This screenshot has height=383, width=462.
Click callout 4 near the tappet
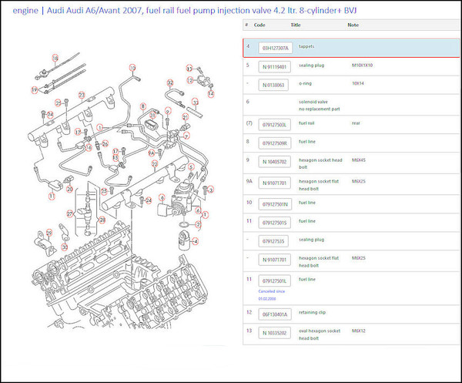(x=196, y=240)
